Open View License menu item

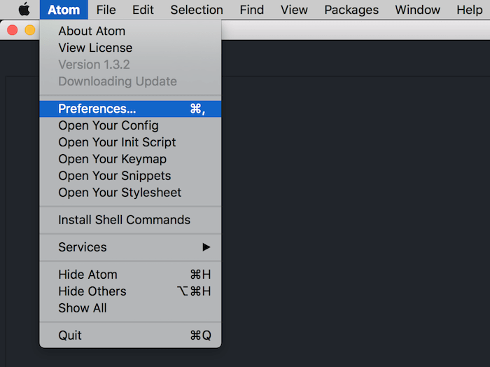coord(95,48)
